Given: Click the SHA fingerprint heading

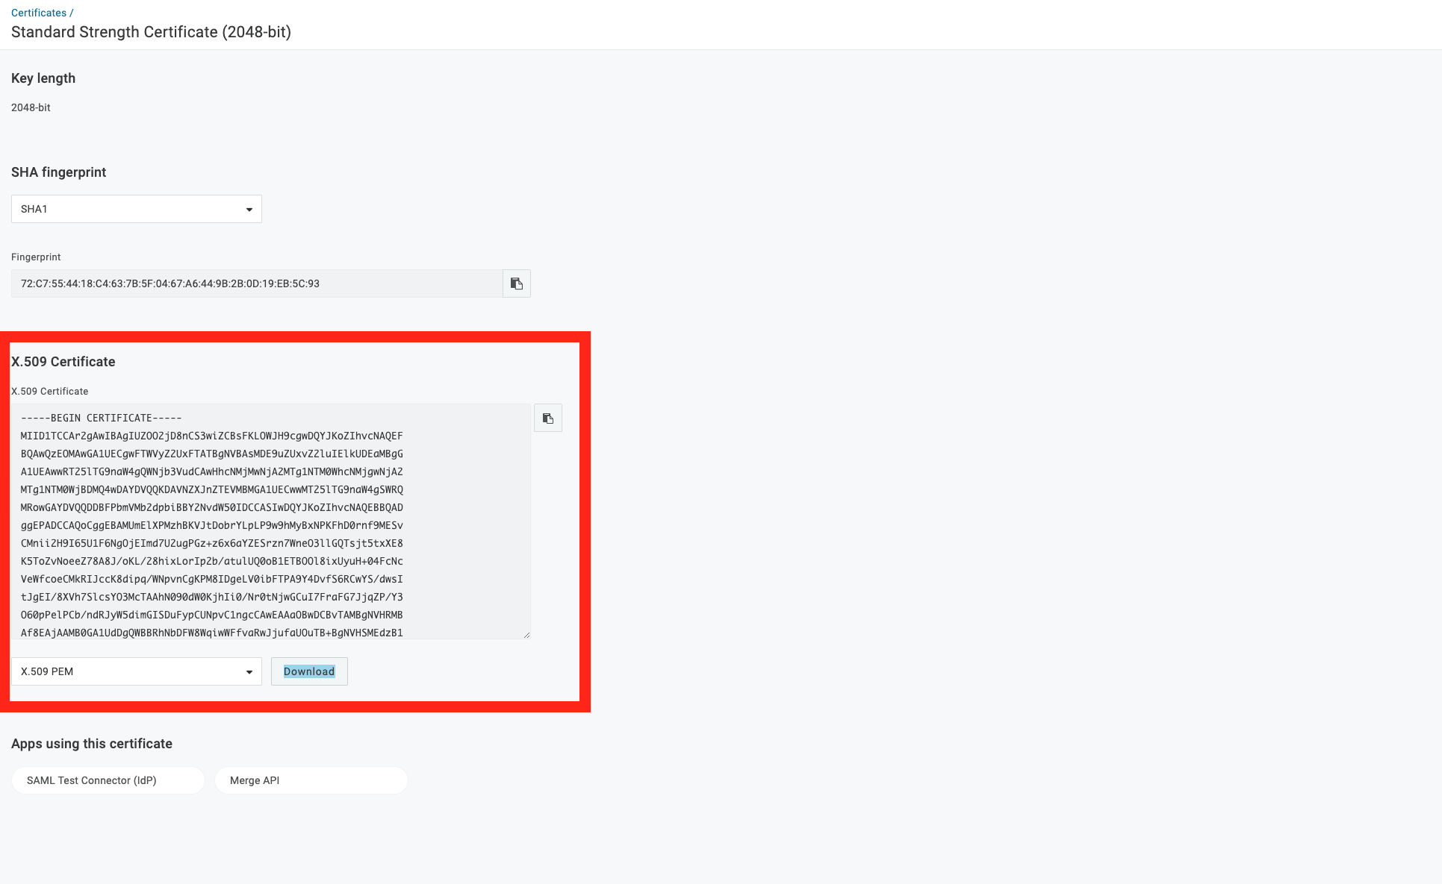Looking at the screenshot, I should (58, 172).
